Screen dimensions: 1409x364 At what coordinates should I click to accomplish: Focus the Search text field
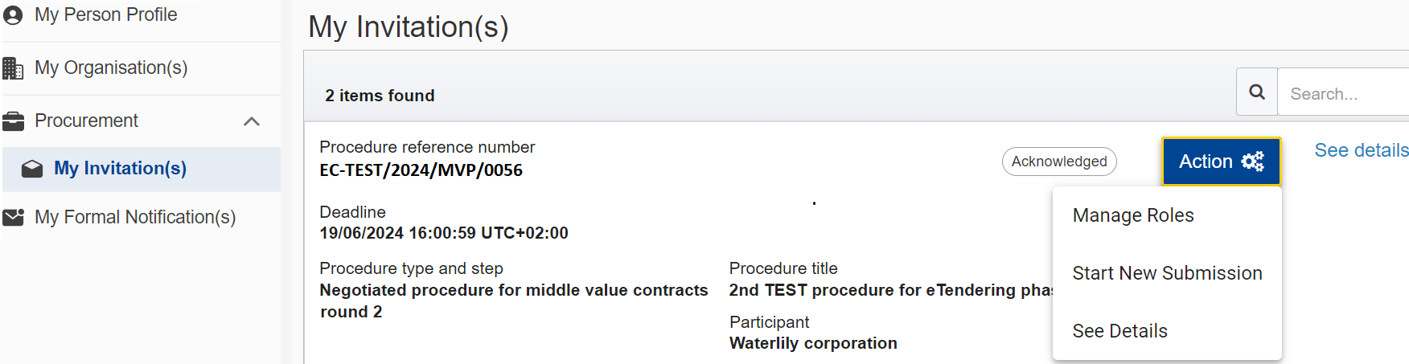pos(1343,94)
